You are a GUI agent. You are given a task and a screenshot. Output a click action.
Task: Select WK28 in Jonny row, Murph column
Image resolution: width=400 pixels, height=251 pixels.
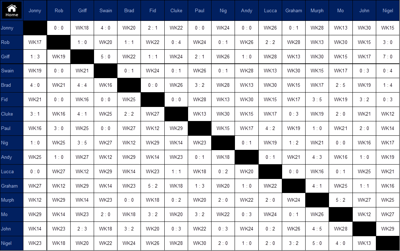(x=317, y=28)
